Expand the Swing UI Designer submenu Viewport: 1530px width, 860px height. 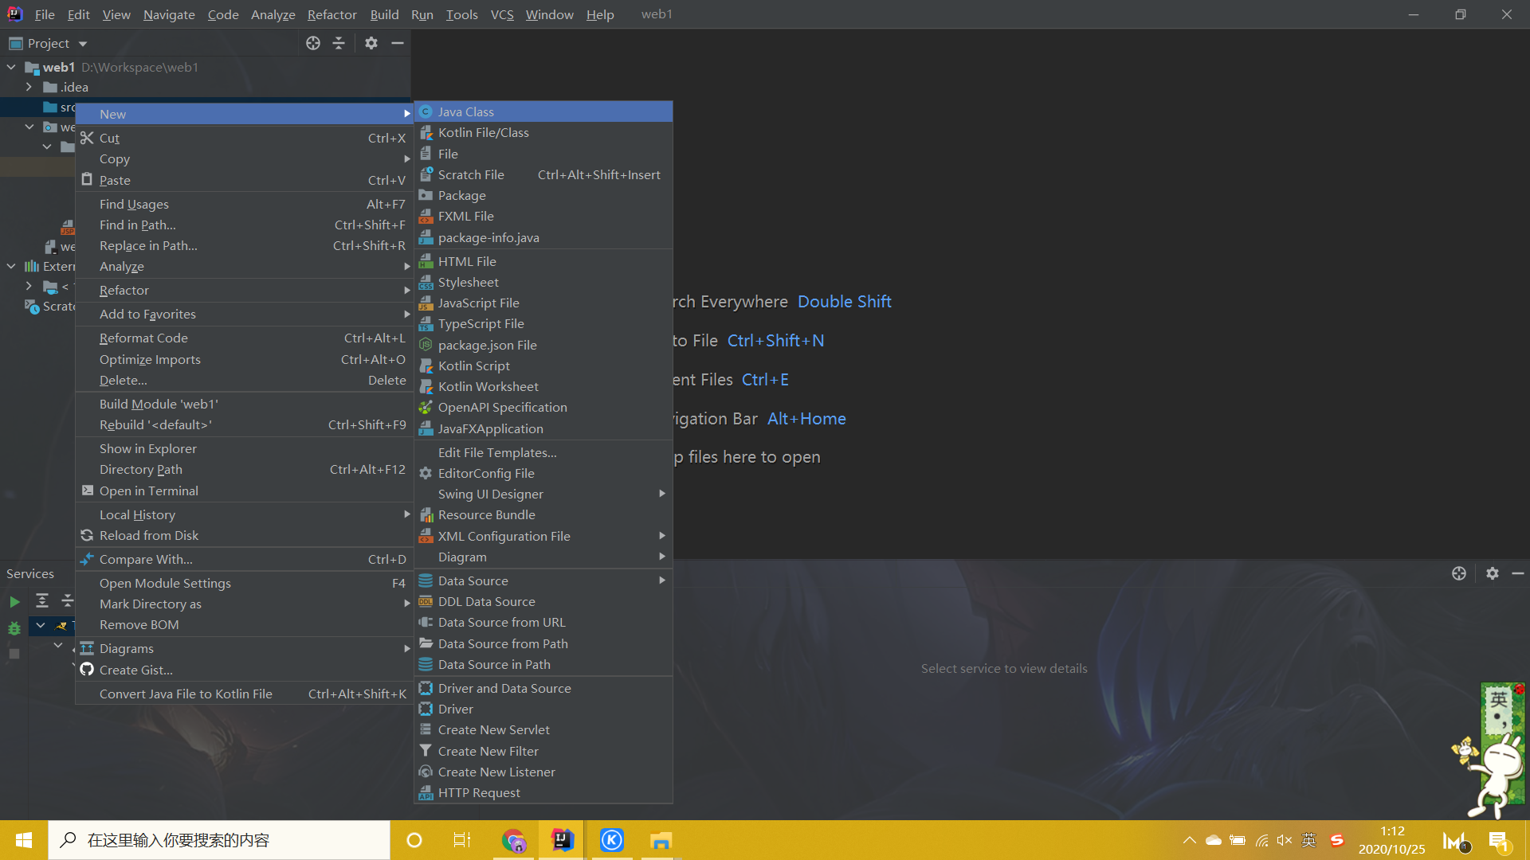[543, 494]
